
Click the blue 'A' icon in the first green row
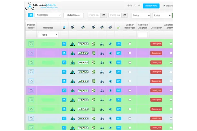(110, 44)
